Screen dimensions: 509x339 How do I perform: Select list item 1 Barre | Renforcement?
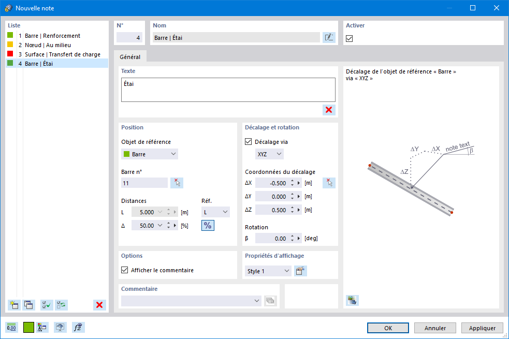pos(57,36)
